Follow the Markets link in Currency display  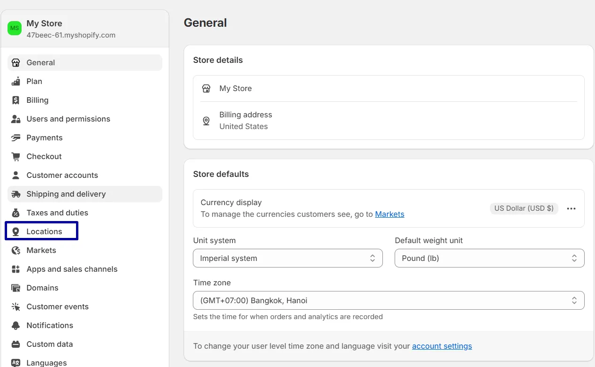[x=389, y=214]
